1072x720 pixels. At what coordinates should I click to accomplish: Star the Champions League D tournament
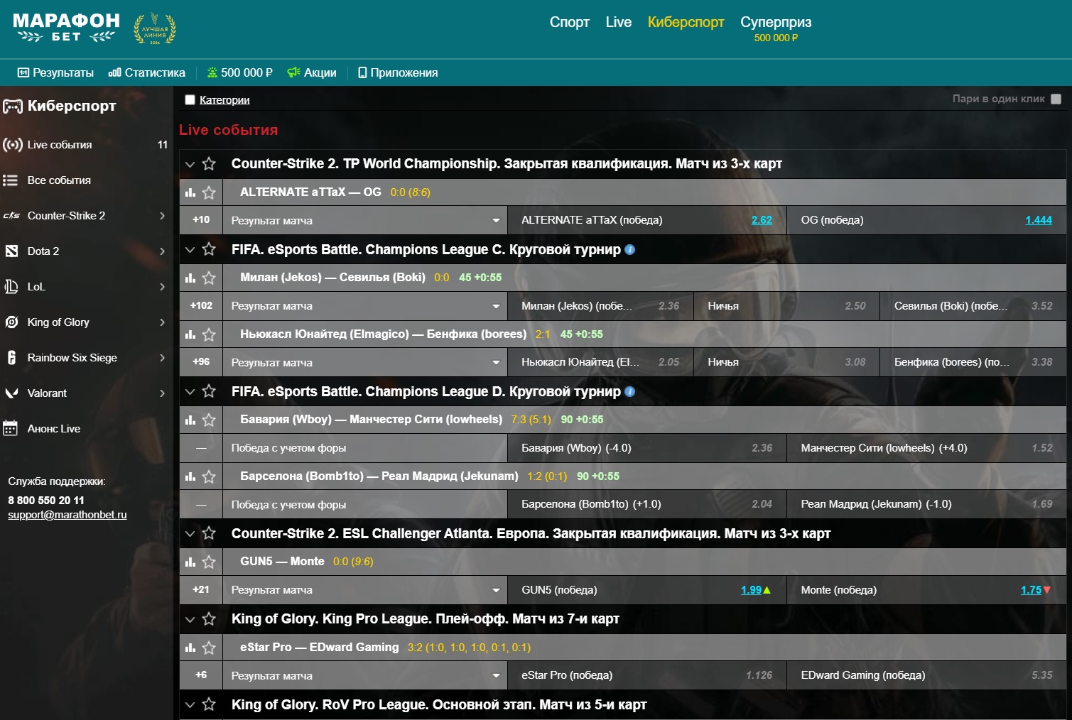(x=209, y=391)
